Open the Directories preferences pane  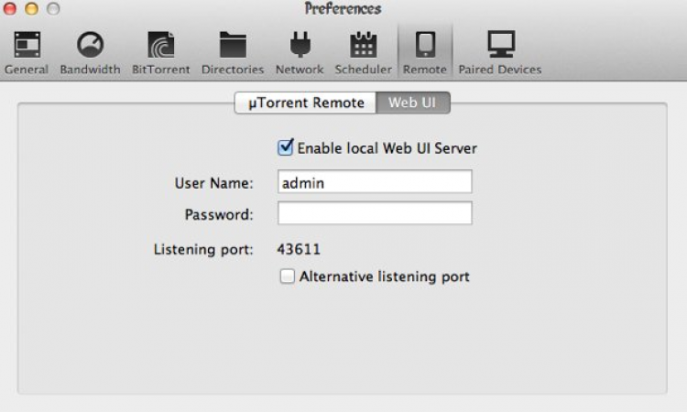point(233,53)
